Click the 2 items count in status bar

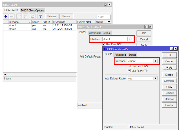pyautogui.click(x=7, y=79)
